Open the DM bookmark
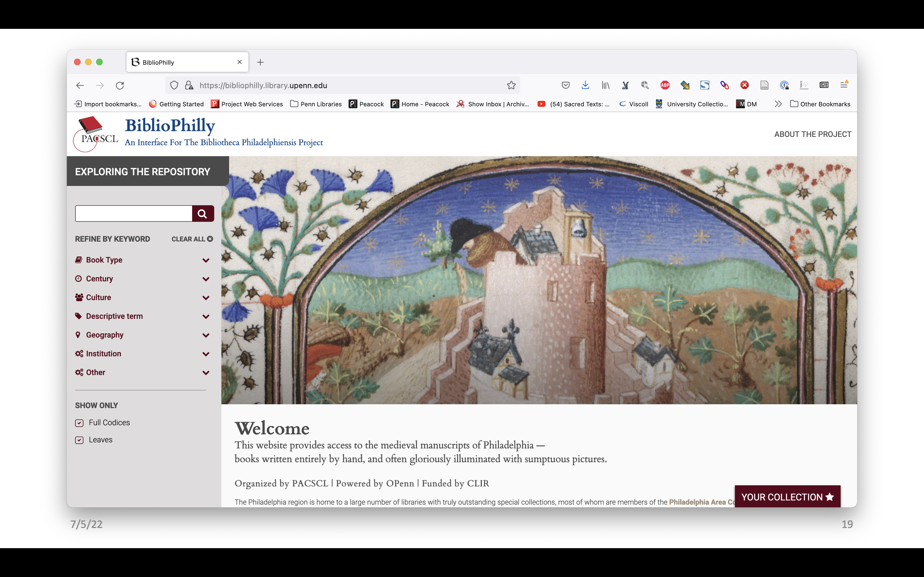Screen dimensions: 924x577 747,104
